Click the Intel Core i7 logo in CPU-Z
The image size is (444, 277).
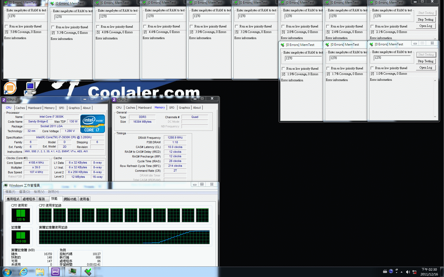point(92,124)
